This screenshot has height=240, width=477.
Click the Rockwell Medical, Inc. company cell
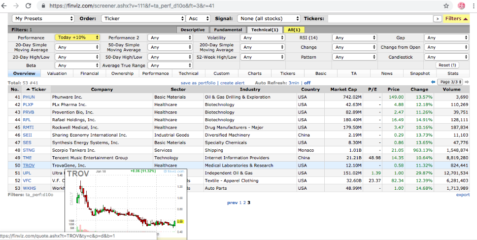pyautogui.click(x=102, y=128)
